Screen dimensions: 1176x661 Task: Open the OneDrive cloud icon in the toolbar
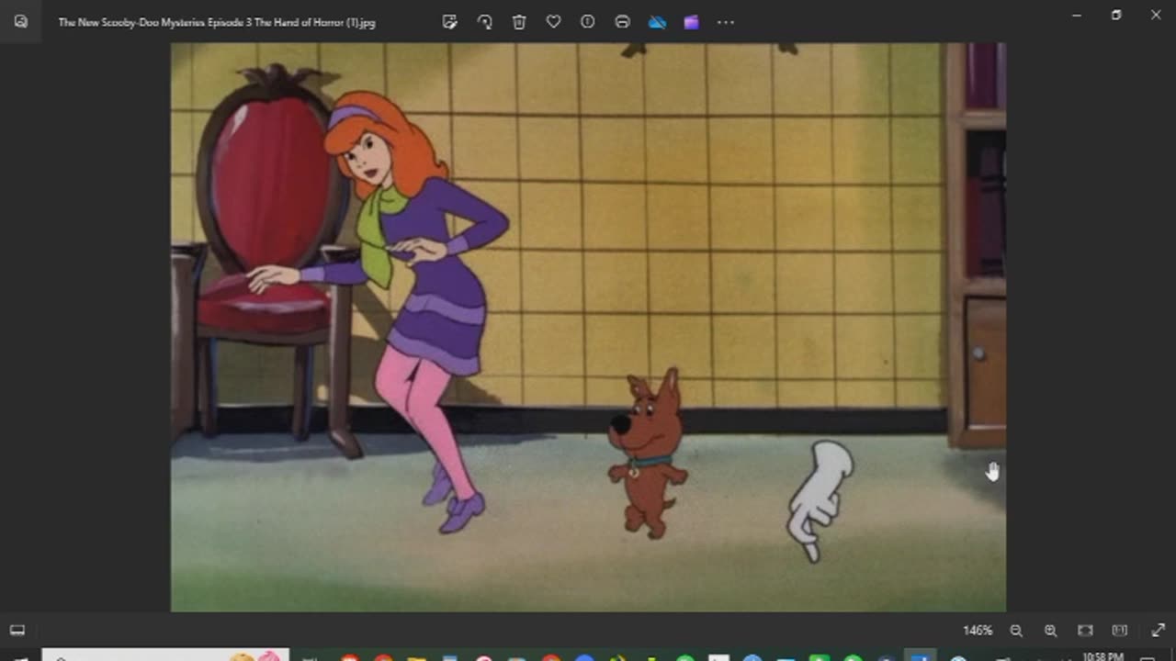pyautogui.click(x=657, y=22)
